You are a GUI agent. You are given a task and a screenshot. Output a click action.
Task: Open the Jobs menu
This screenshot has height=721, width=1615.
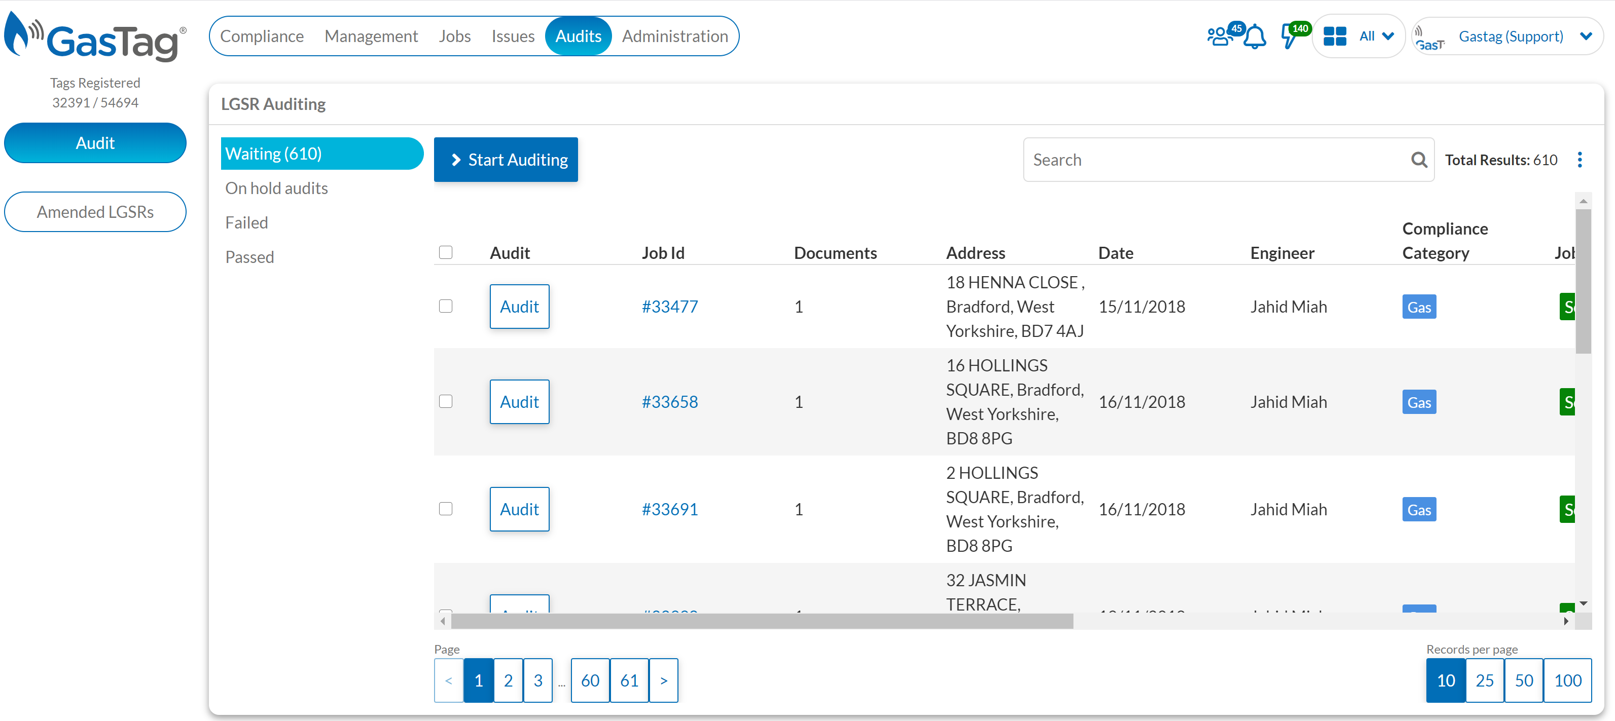pos(454,36)
